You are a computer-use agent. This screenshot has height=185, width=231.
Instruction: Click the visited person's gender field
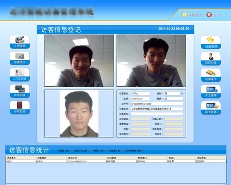(x=141, y=129)
